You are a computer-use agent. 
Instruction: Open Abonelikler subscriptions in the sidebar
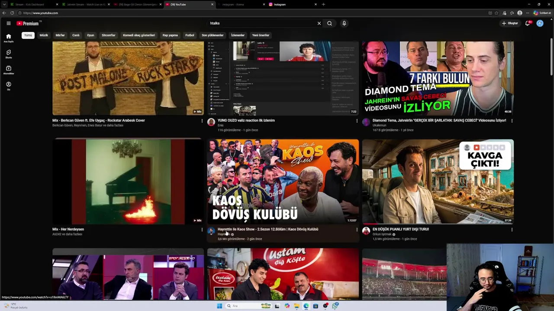[8, 70]
